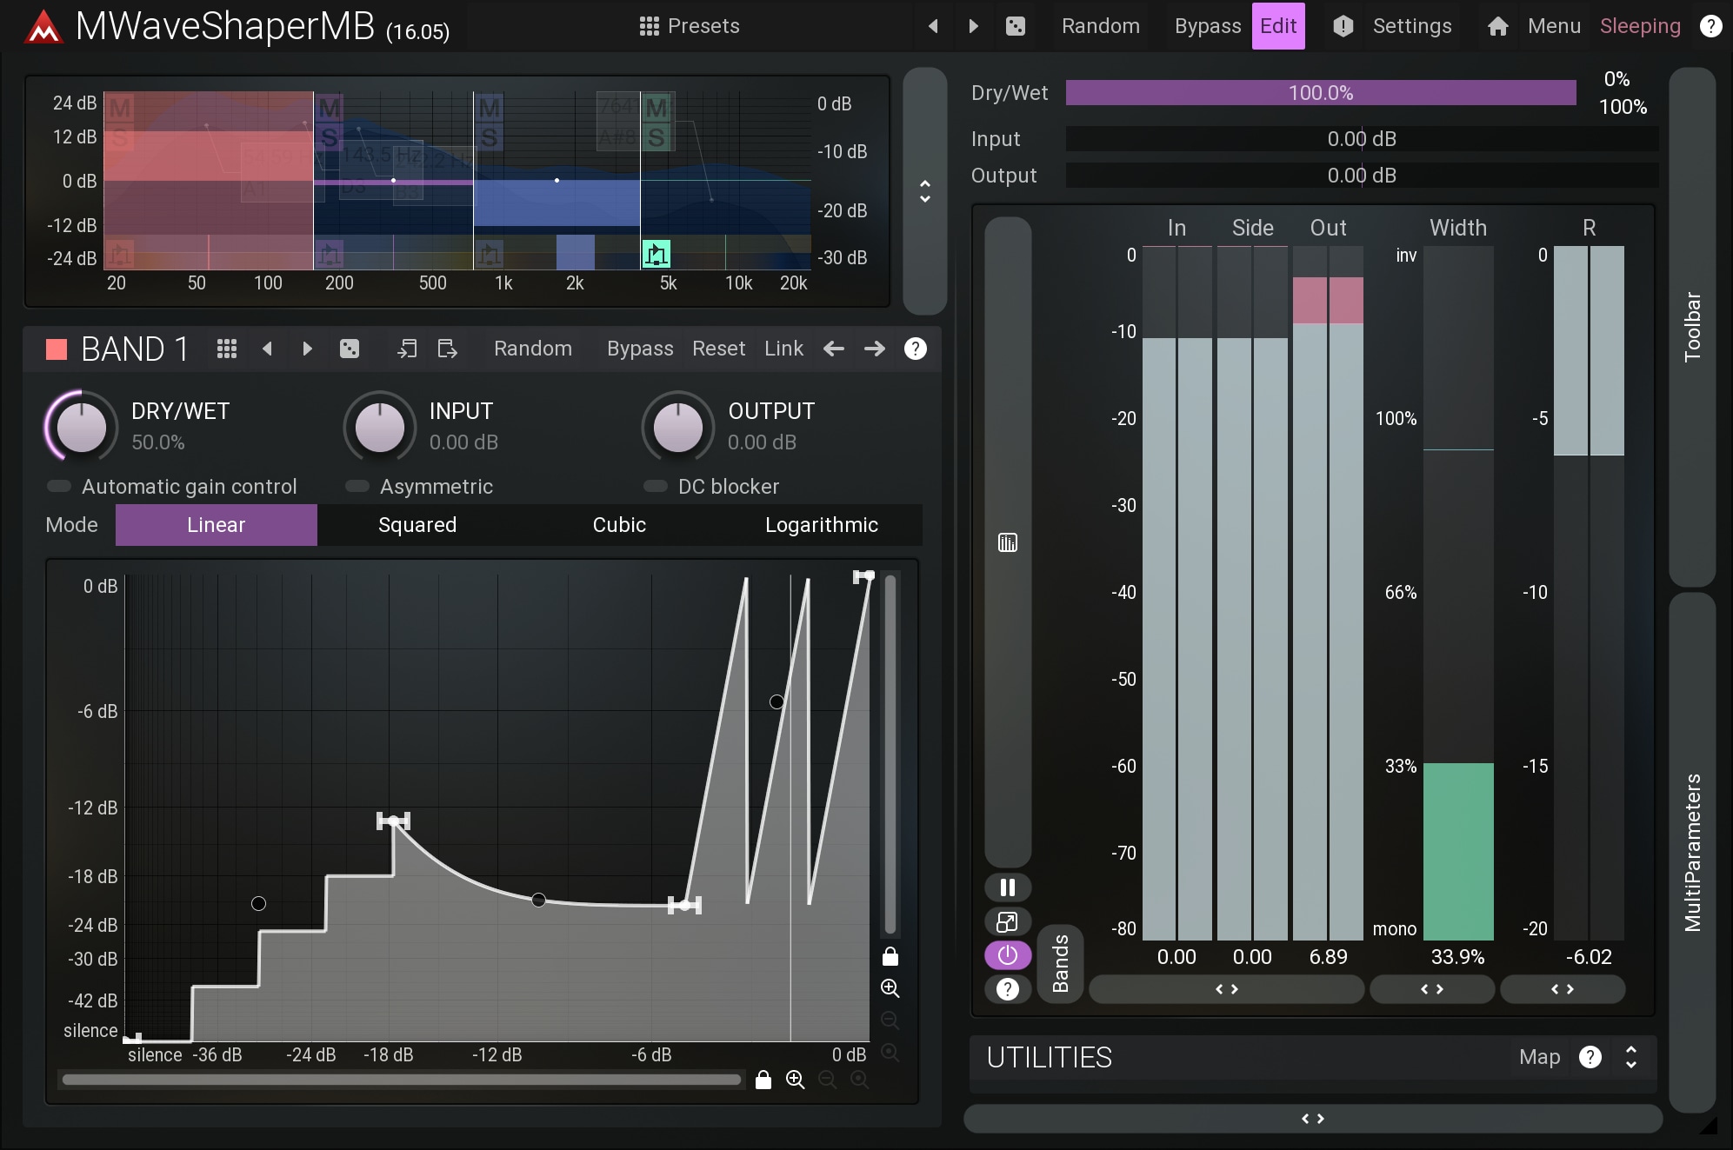
Task: Click the MeldaProduction logo icon
Action: click(x=43, y=28)
